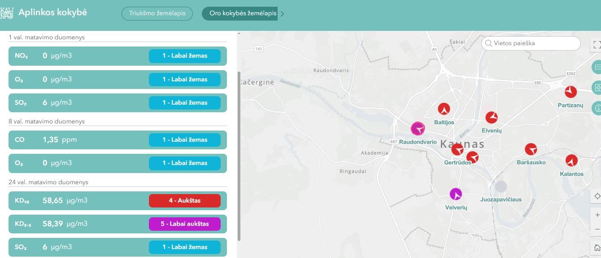Viewport: 601px width, 258px height.
Task: Switch to Triukšmo žemėlapis tab
Action: click(x=157, y=13)
